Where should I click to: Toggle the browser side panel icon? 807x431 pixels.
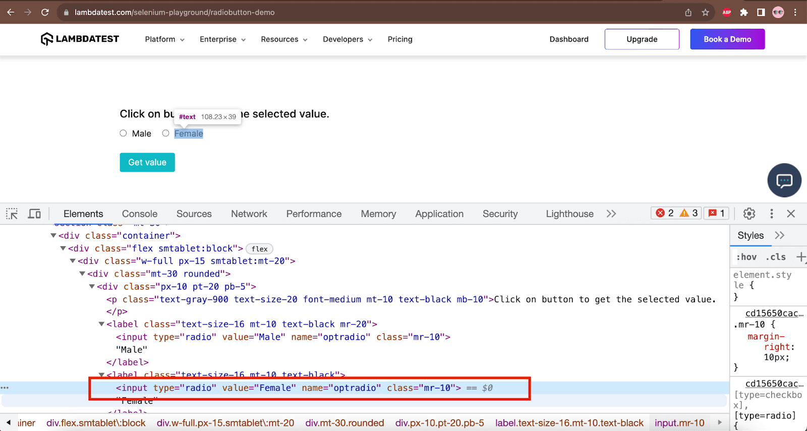point(761,13)
